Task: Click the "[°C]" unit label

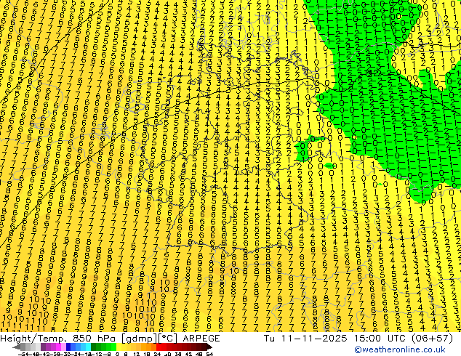Action: click(167, 339)
